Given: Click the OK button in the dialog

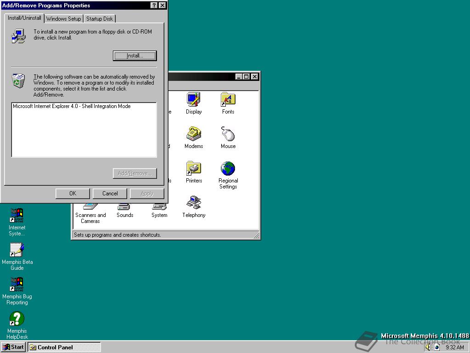Looking at the screenshot, I should (73, 194).
